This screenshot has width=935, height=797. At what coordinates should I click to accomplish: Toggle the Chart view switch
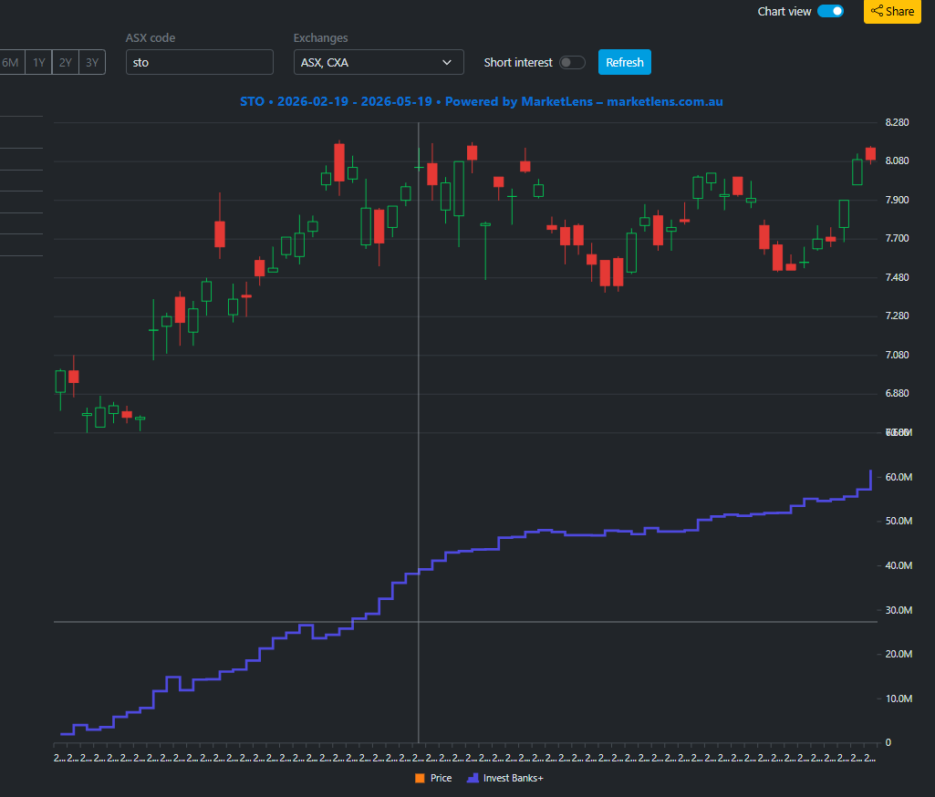click(830, 11)
